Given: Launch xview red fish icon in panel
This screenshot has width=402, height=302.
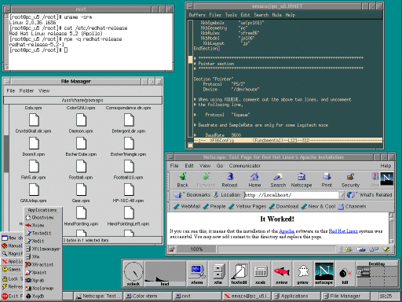Looking at the screenshot, I should 282,274.
